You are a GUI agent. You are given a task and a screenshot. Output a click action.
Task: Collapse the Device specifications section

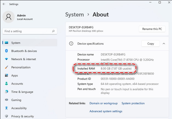pos(164,43)
